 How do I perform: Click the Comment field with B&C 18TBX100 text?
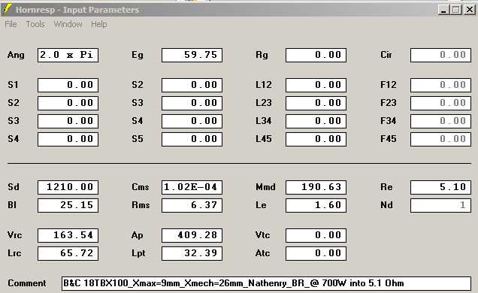coord(267,283)
